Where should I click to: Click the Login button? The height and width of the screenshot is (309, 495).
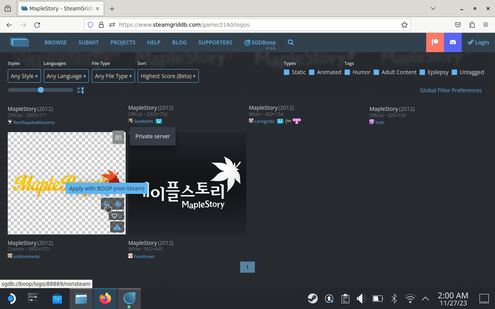478,42
